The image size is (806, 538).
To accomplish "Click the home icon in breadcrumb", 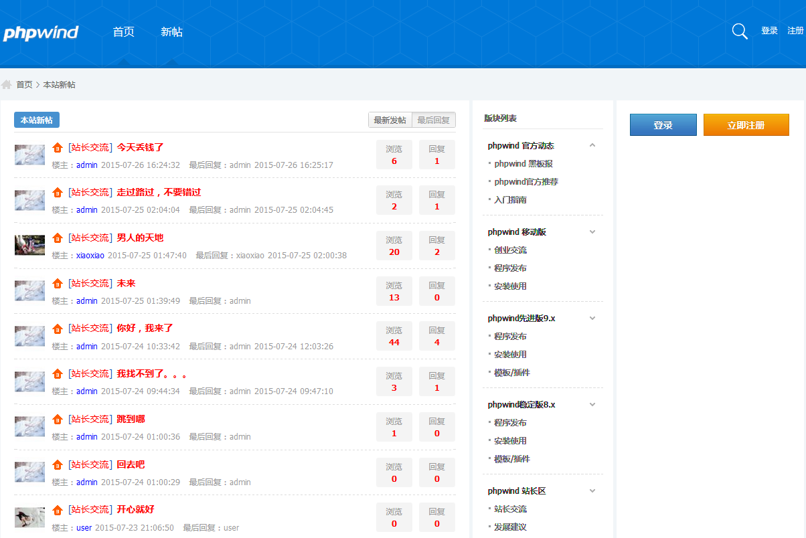I will click(7, 85).
